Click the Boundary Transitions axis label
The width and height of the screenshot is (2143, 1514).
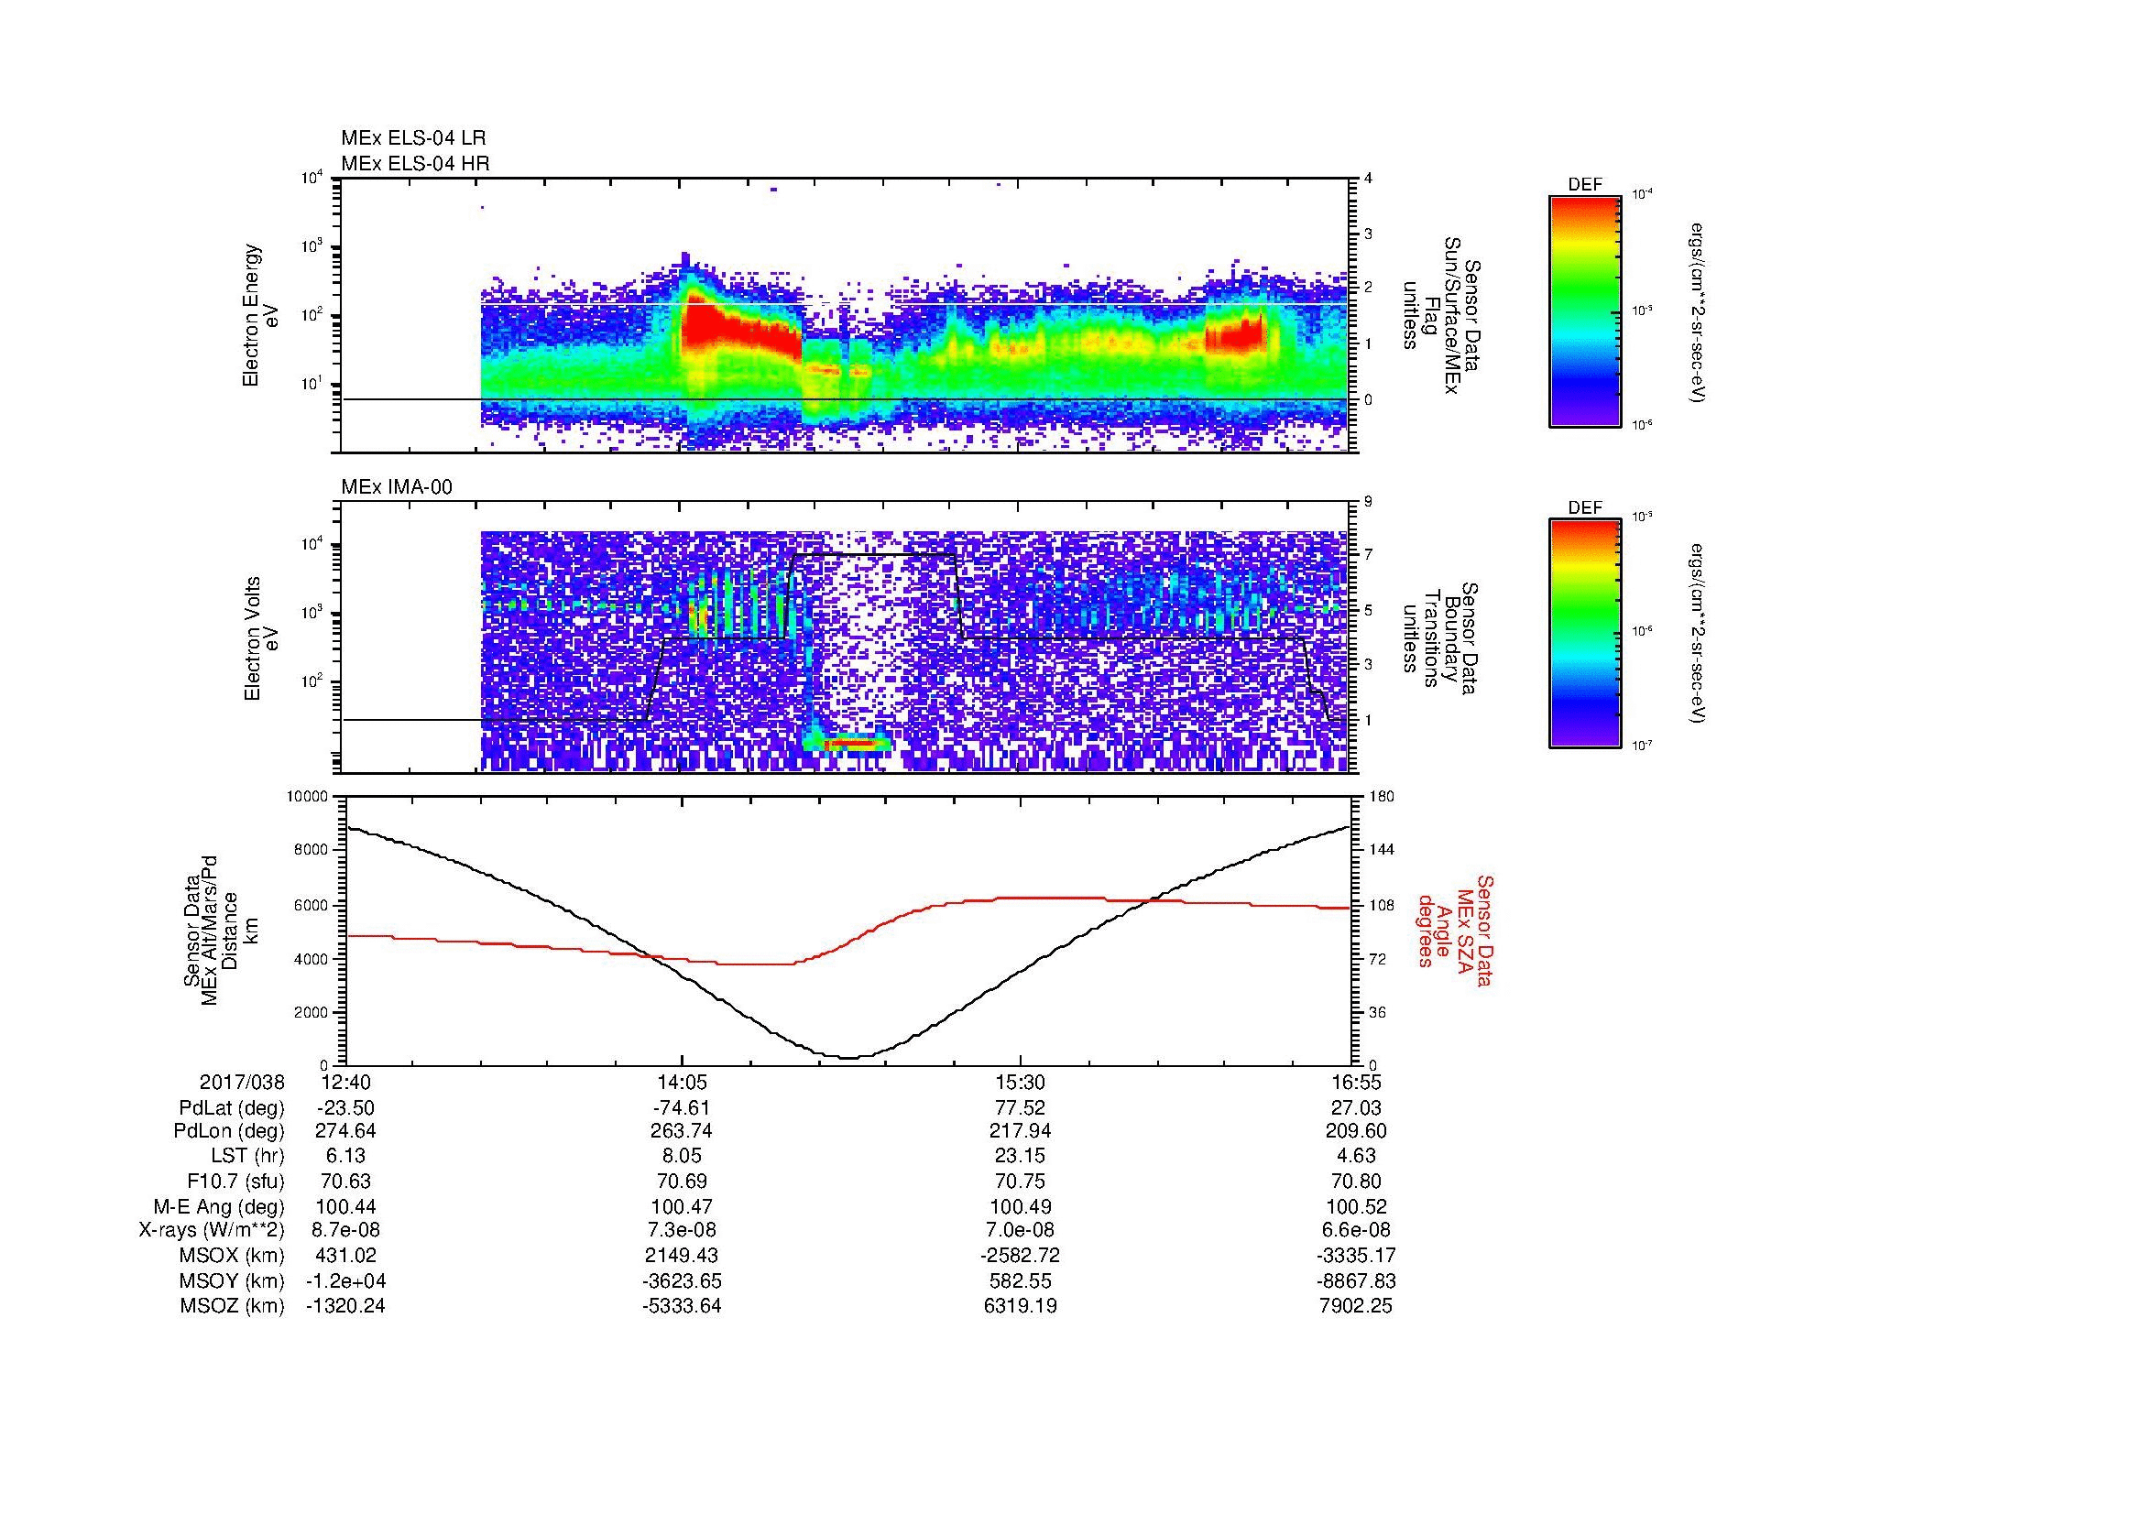coord(1441,638)
